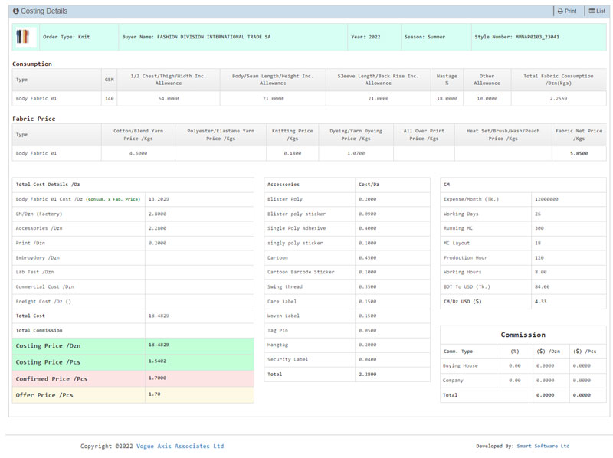Click the Blister Poly accessory row

click(346, 199)
